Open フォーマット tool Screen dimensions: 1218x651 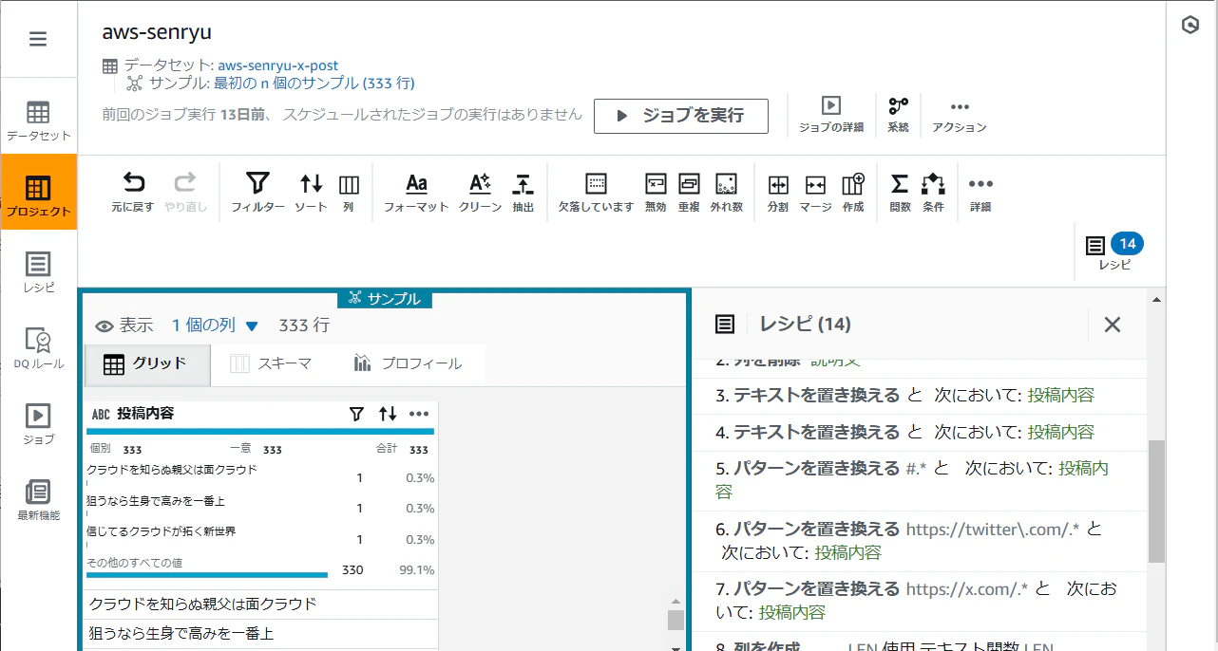point(416,192)
